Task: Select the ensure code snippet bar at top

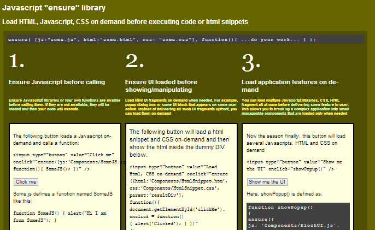Action: click(x=185, y=40)
